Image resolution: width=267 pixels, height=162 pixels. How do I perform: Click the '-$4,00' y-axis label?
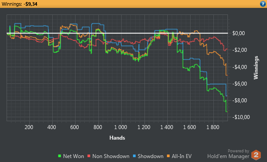[240, 67]
